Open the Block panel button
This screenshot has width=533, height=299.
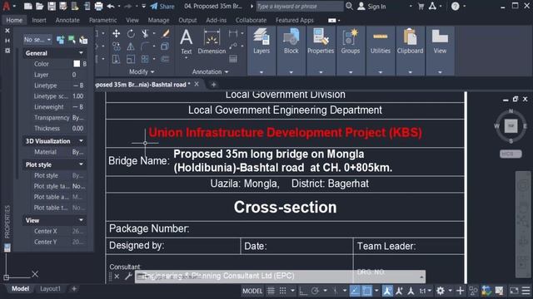291,42
